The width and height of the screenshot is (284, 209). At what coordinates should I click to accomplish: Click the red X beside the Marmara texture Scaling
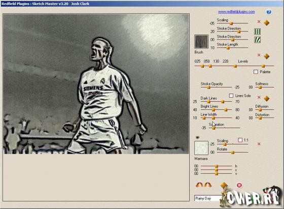[x=259, y=144]
